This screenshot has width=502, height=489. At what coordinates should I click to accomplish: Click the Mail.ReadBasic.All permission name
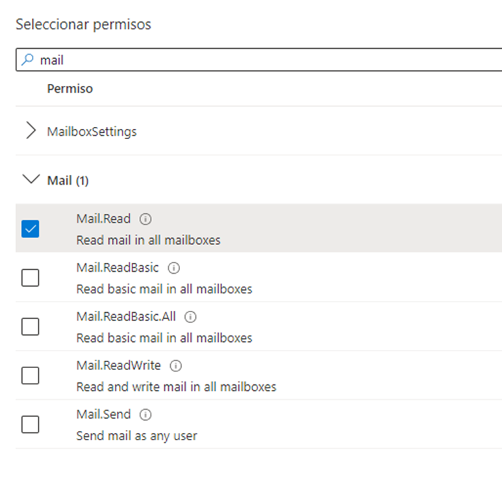point(126,317)
